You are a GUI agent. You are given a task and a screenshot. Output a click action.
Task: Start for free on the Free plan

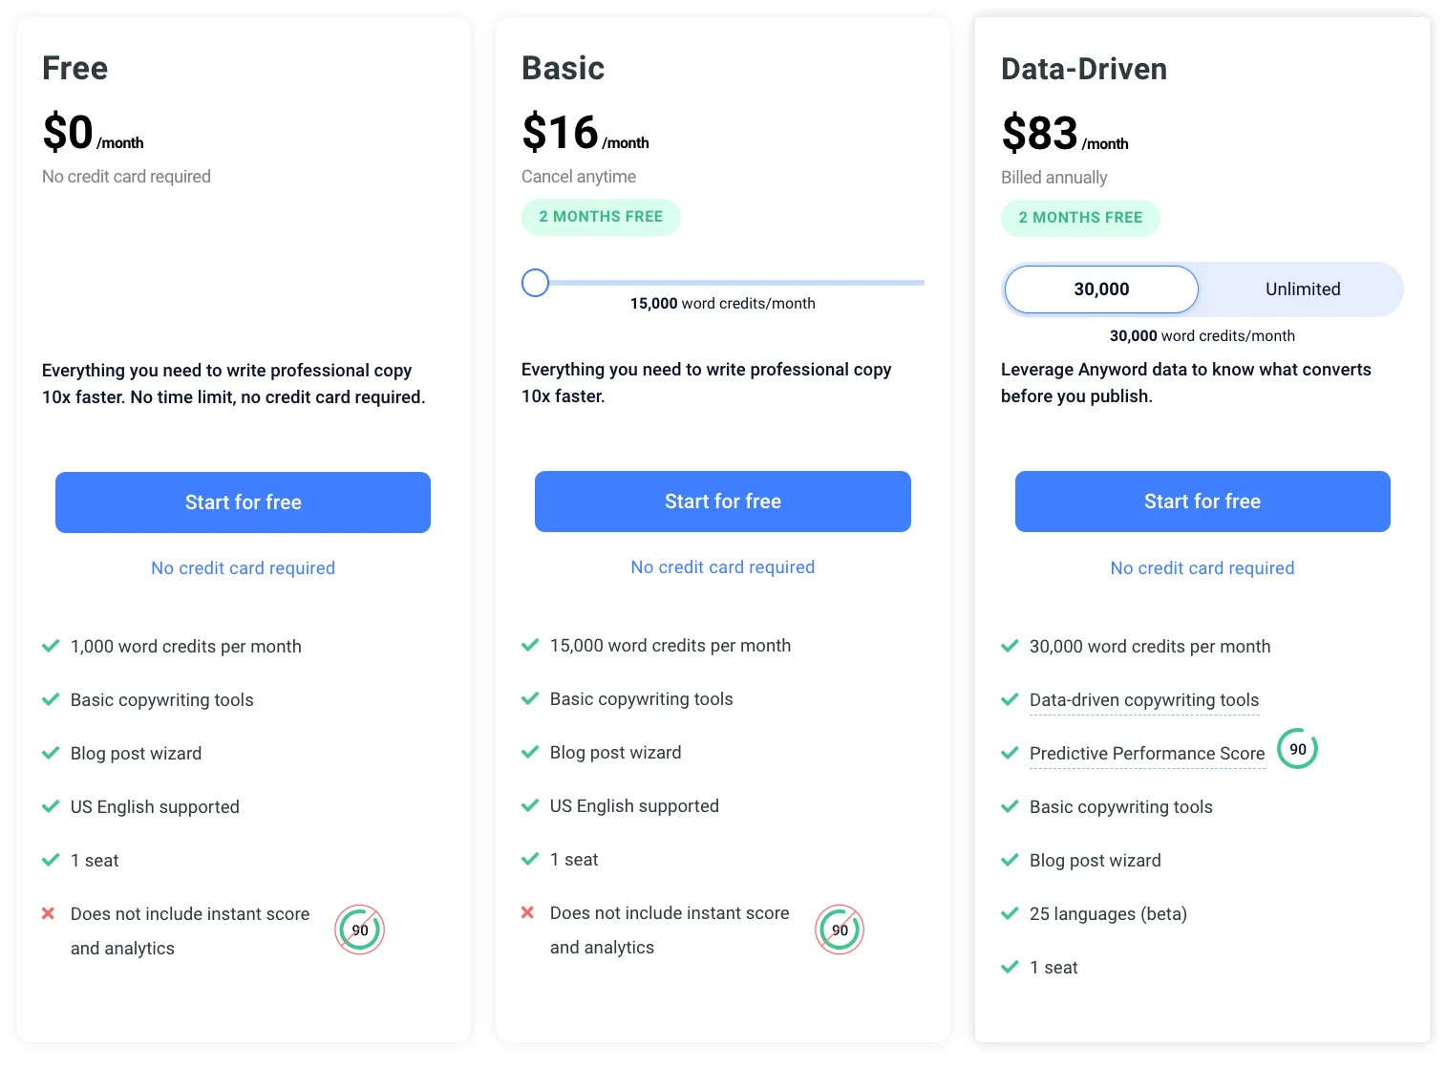(x=243, y=502)
